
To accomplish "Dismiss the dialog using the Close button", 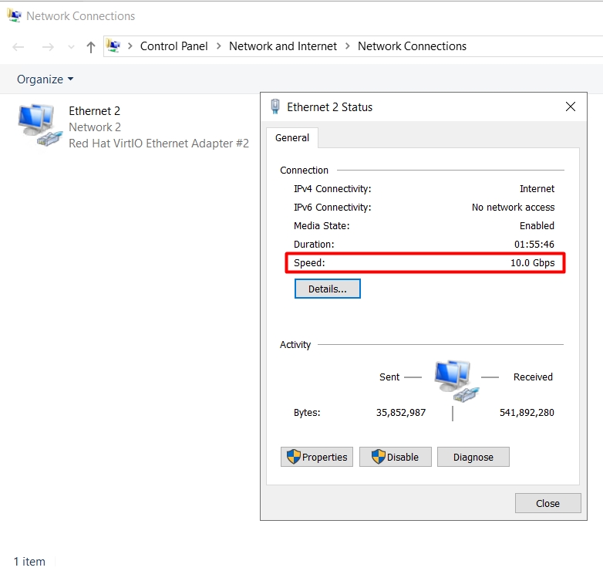I will tap(547, 503).
